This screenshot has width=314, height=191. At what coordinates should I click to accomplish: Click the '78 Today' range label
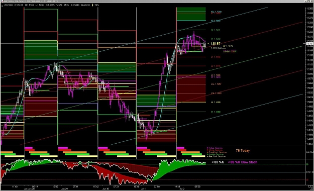pyautogui.click(x=243, y=150)
